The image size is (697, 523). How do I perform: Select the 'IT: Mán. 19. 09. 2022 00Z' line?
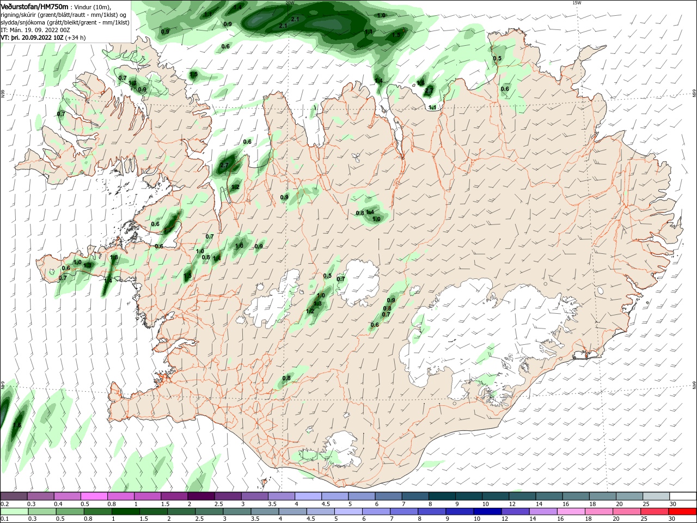(x=34, y=30)
